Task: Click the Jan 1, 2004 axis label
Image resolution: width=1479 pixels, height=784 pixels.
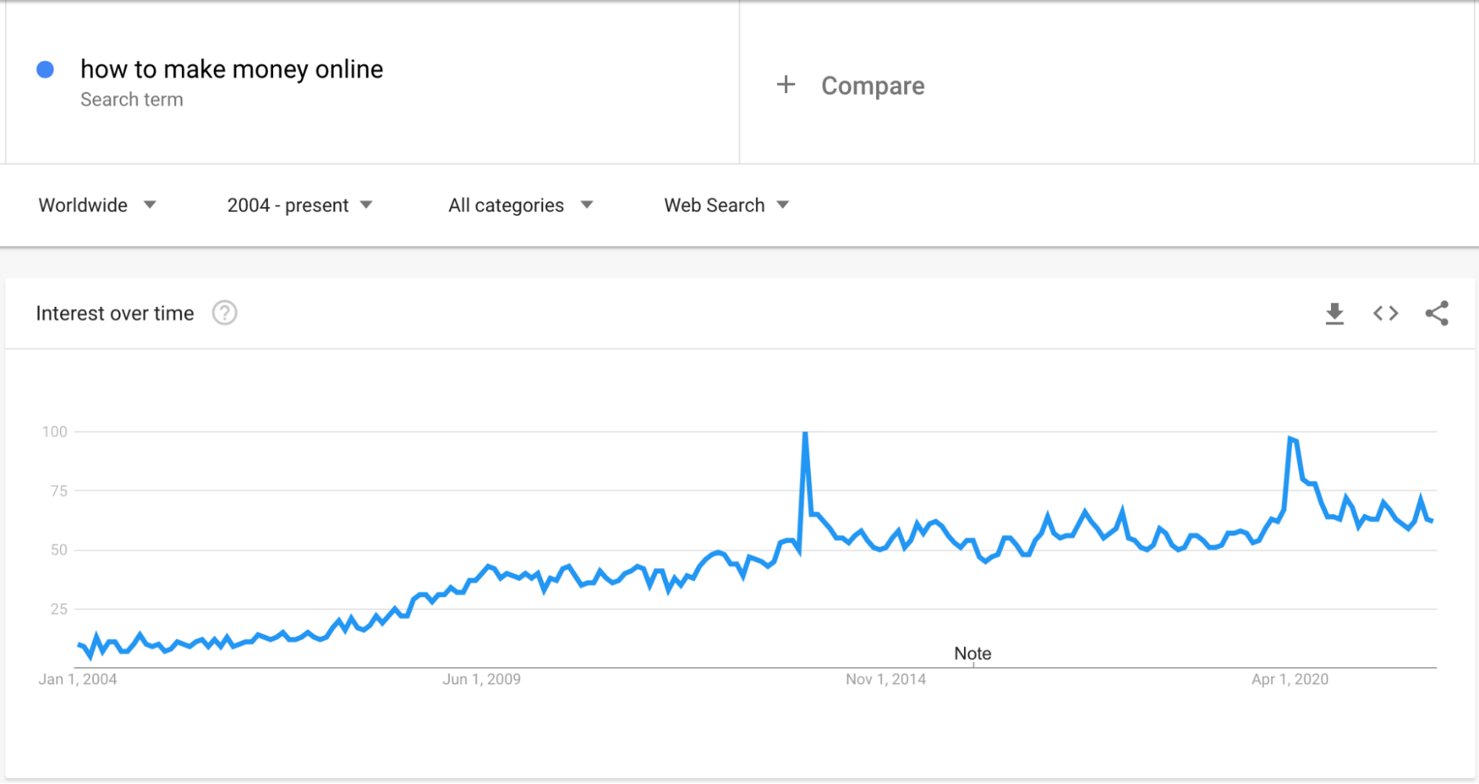Action: [x=78, y=679]
